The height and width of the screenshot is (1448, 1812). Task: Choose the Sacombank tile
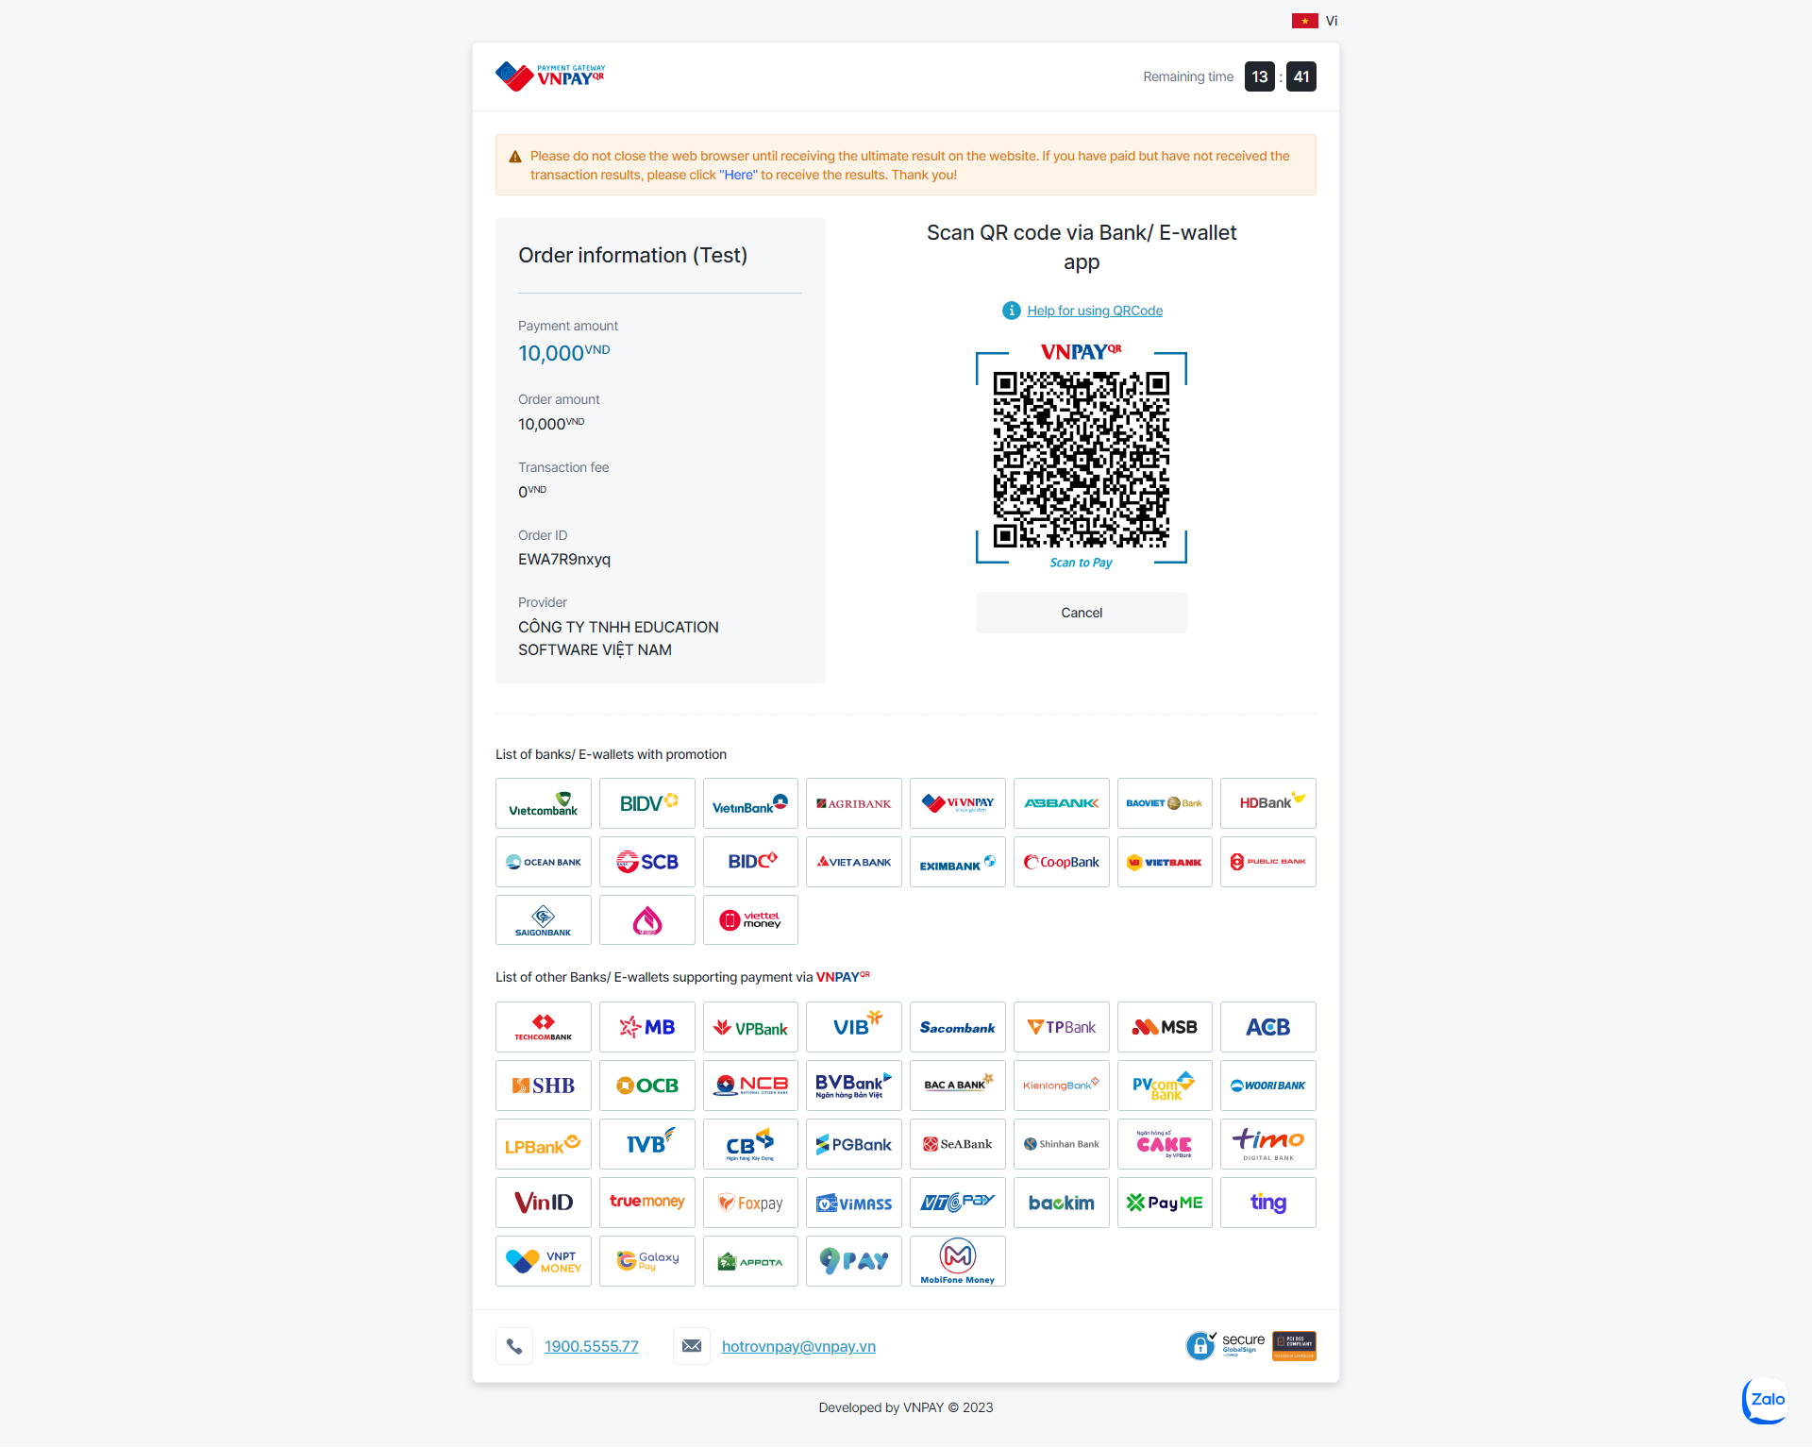[957, 1027]
